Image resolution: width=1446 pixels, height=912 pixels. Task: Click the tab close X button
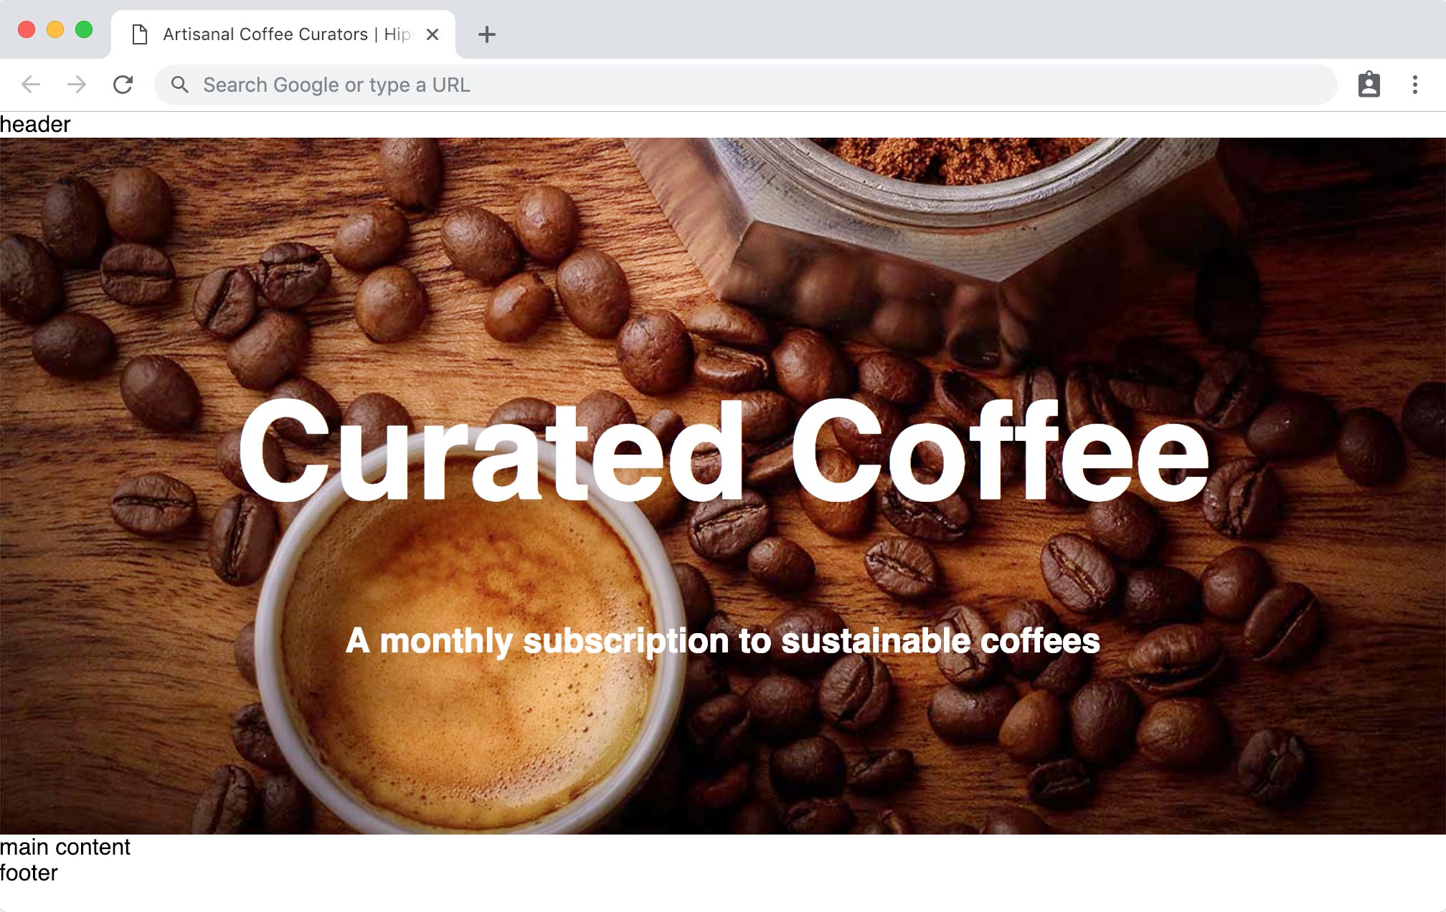point(432,32)
